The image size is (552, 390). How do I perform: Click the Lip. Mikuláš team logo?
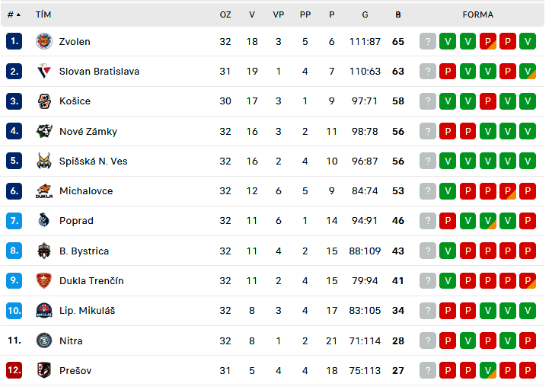pos(44,310)
